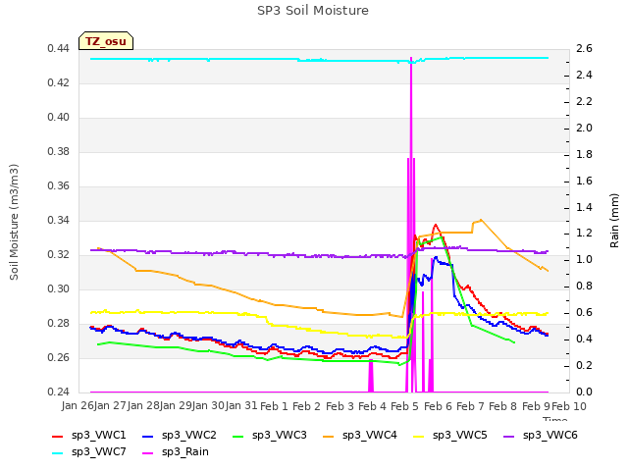Screen dimensions: 628x471
Task: Click the Rain (mm) axis label
Action: coord(614,221)
